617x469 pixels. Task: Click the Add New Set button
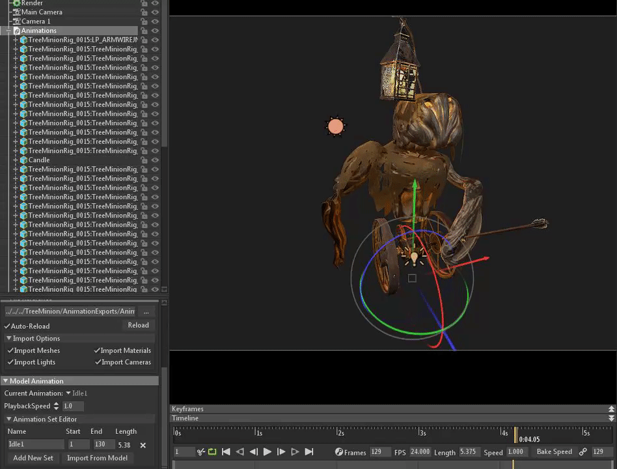tap(33, 458)
